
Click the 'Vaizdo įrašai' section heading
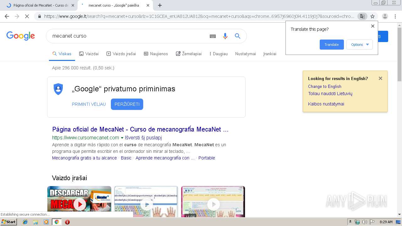click(x=69, y=178)
